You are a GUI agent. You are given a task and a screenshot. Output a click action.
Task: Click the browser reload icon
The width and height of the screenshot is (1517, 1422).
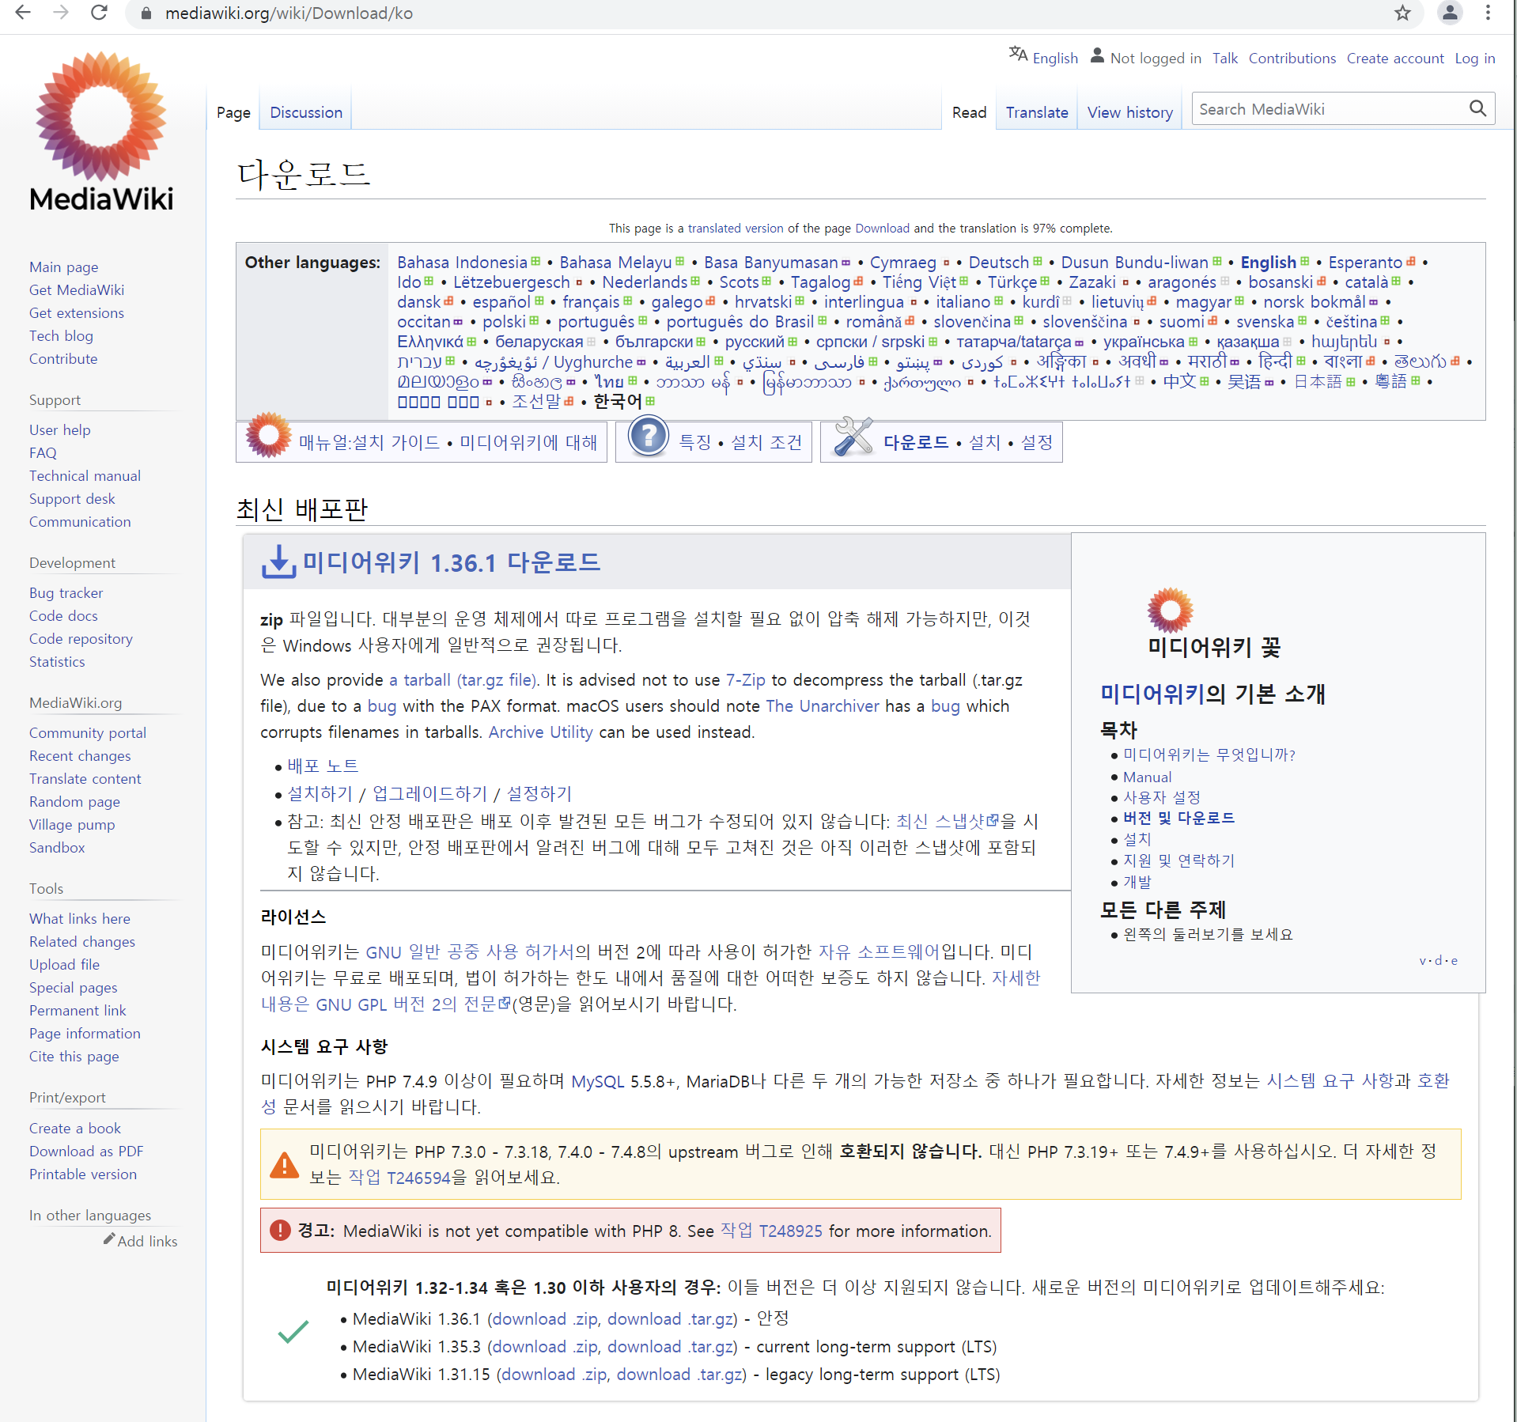(x=98, y=13)
